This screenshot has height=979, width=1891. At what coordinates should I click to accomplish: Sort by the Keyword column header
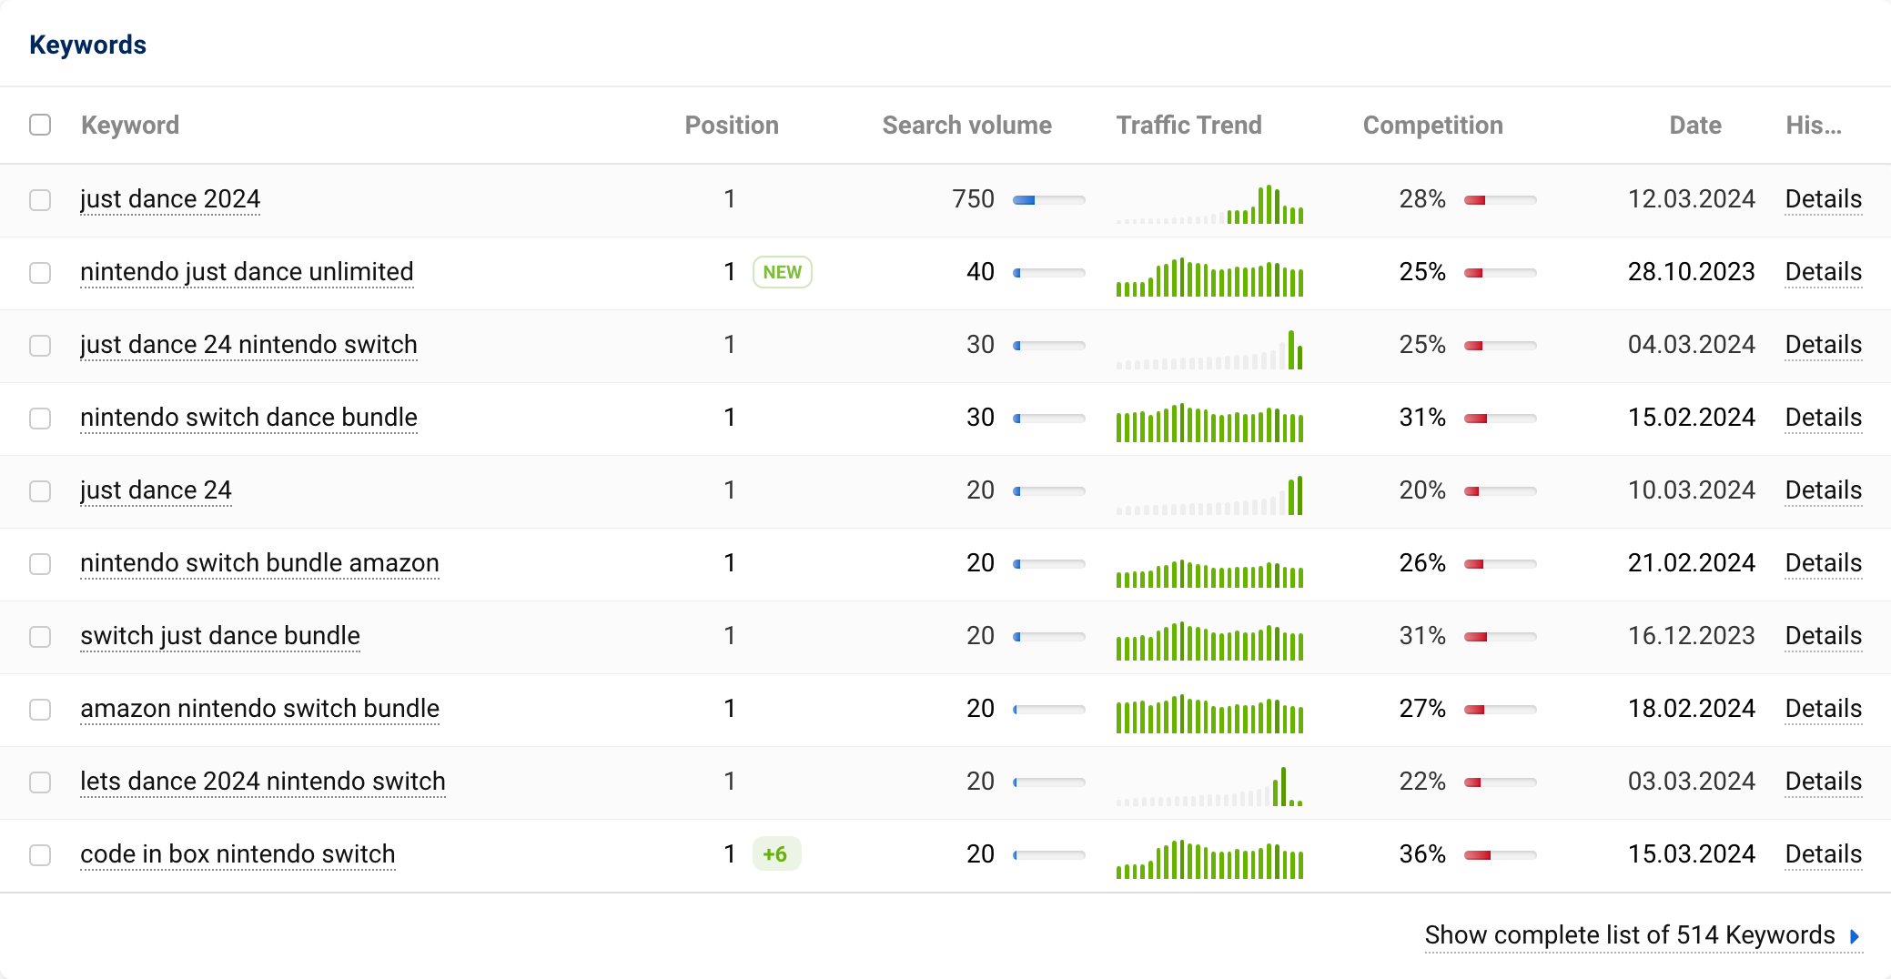(130, 126)
